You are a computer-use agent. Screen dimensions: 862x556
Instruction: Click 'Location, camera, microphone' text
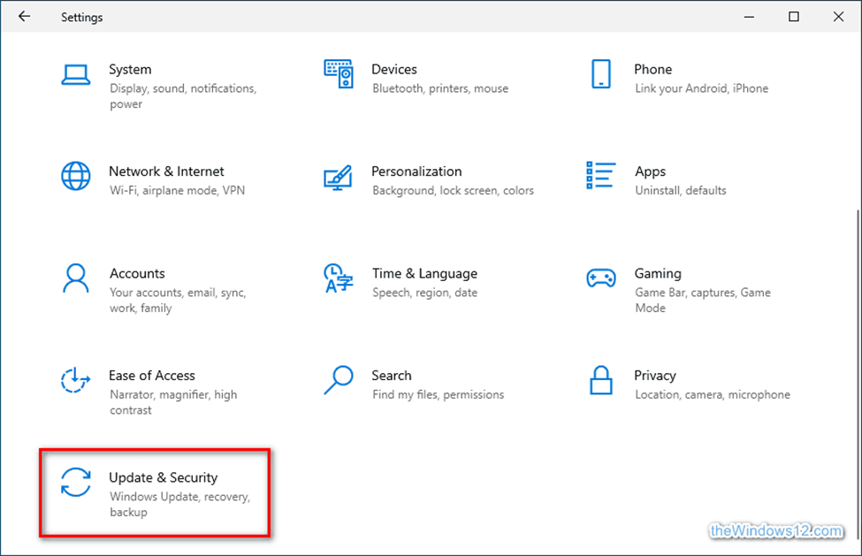(713, 394)
